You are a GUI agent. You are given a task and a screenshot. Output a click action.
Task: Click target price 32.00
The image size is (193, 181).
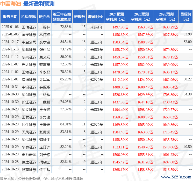[188, 42]
